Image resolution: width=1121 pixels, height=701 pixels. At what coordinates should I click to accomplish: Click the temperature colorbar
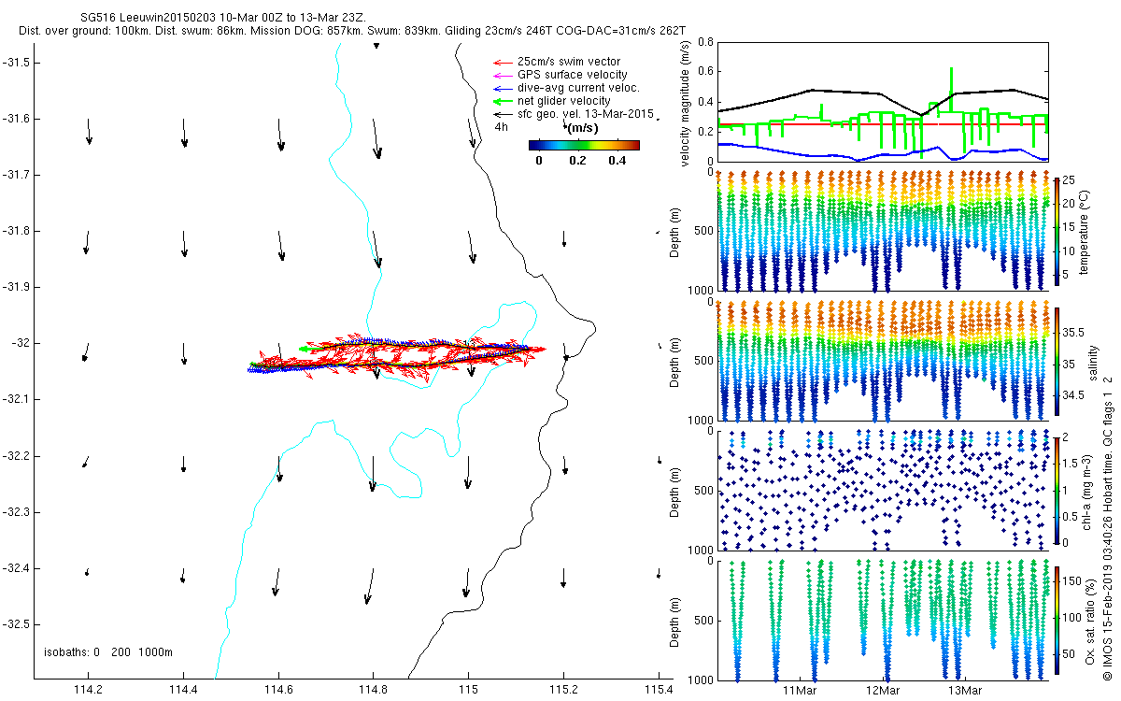pos(1057,234)
